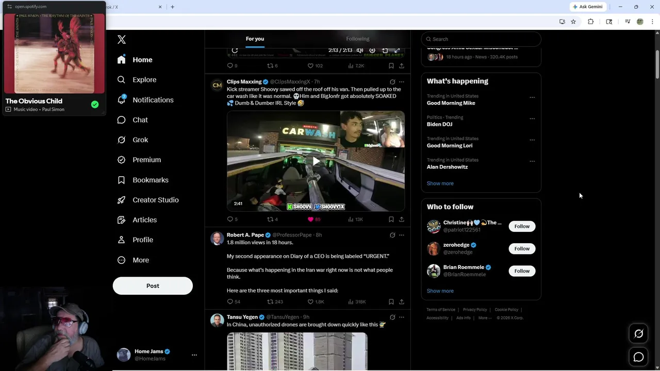Open Grok explain on Robert A. Pape post
Screen dimensions: 660x371
(392, 235)
